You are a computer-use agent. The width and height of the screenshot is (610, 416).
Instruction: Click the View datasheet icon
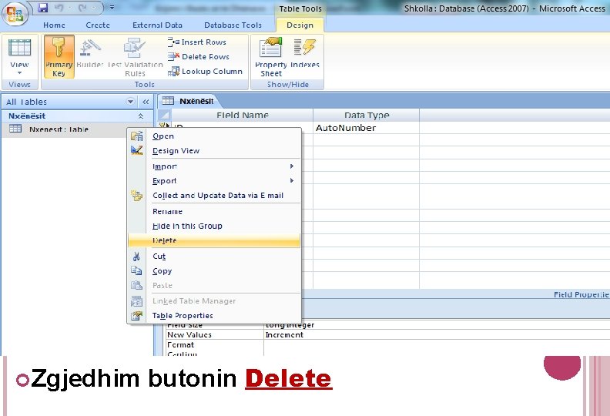click(x=19, y=48)
